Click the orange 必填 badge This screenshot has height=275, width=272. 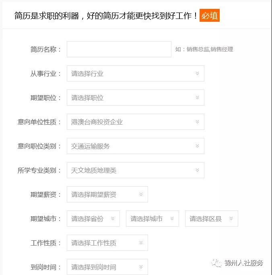[210, 15]
